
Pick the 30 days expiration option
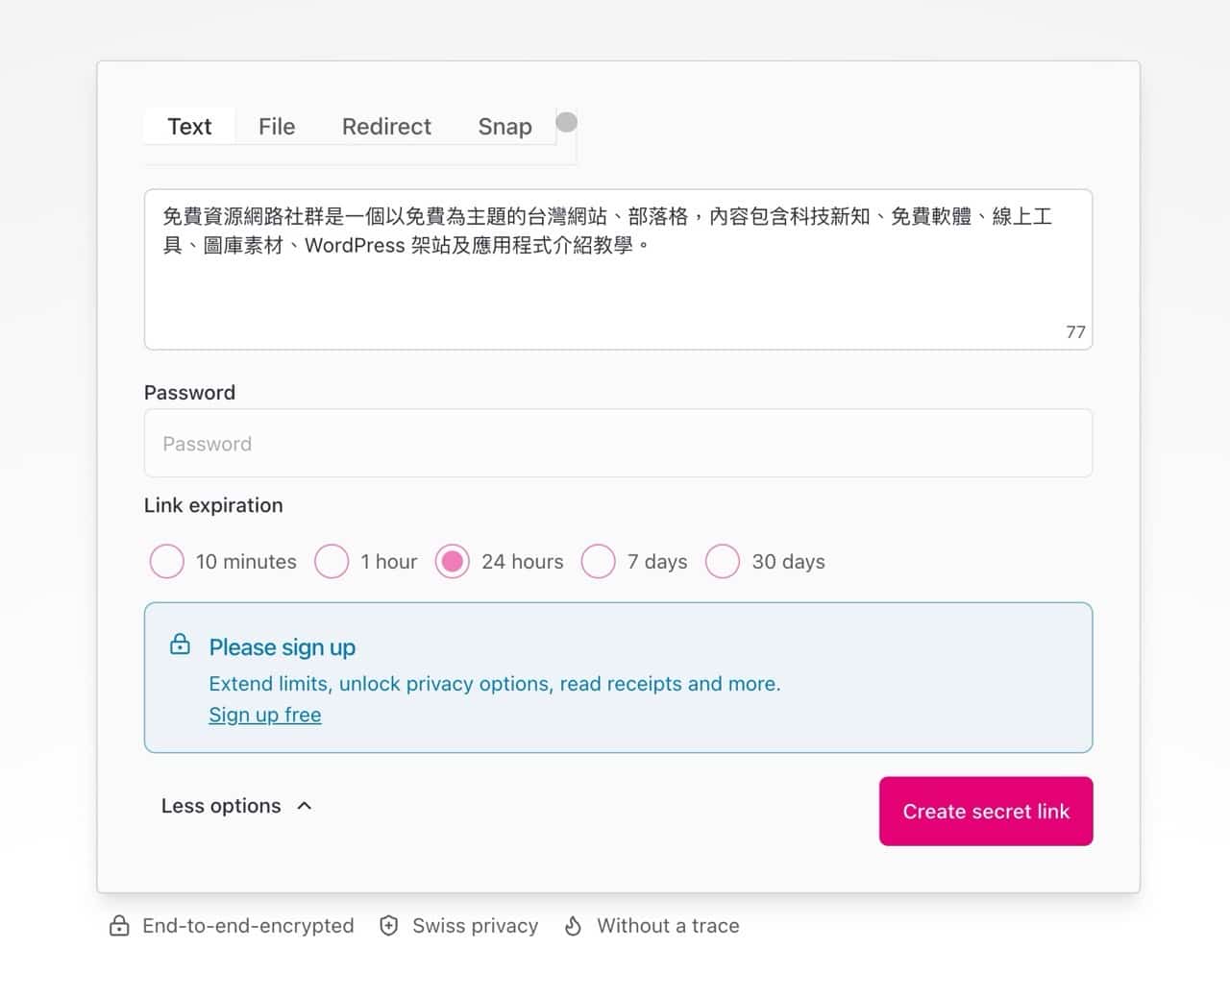(x=723, y=562)
